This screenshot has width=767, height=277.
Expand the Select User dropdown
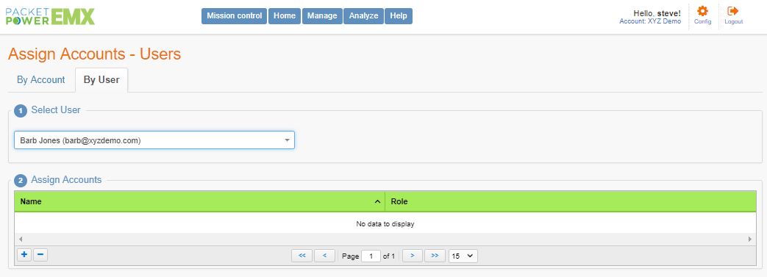(x=287, y=140)
